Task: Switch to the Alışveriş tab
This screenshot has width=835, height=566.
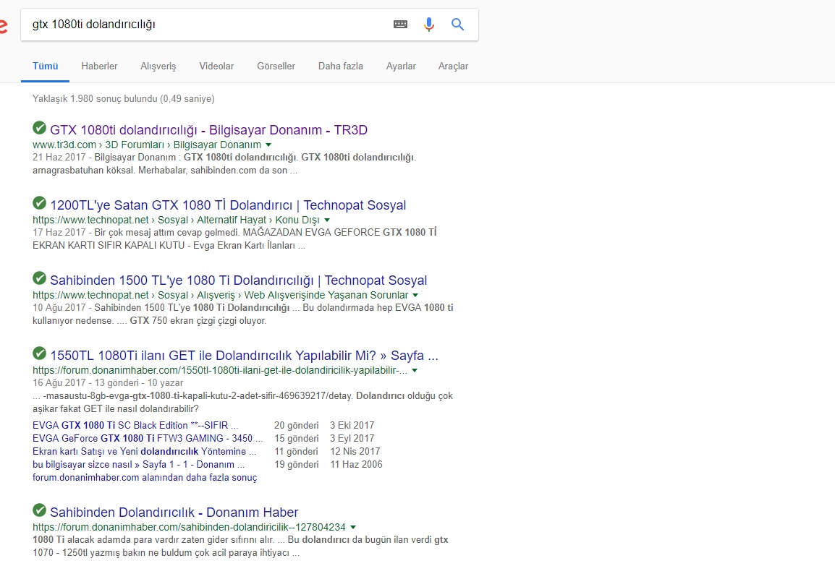Action: coord(158,67)
